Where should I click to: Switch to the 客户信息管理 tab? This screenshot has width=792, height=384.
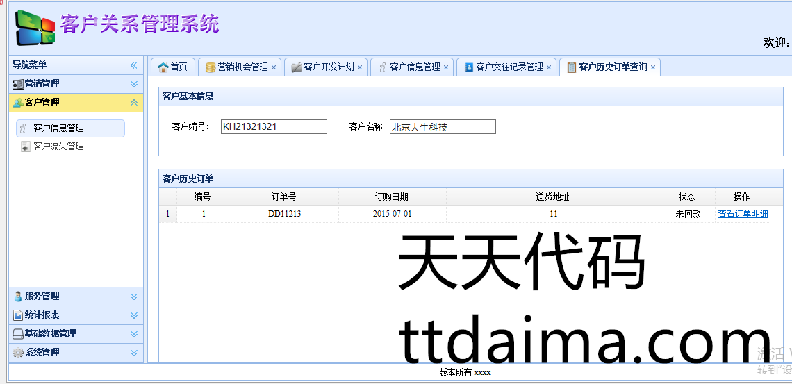(x=415, y=67)
